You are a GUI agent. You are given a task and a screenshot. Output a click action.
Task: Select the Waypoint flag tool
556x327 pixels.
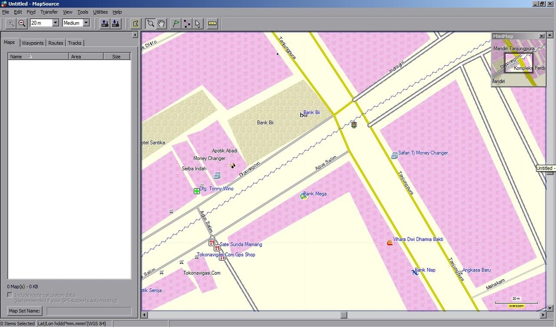tap(175, 23)
